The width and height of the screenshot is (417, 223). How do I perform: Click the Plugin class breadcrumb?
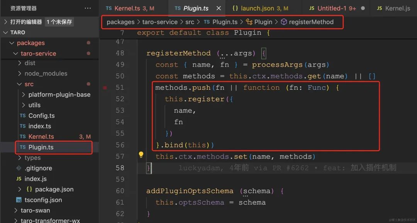[x=263, y=22]
